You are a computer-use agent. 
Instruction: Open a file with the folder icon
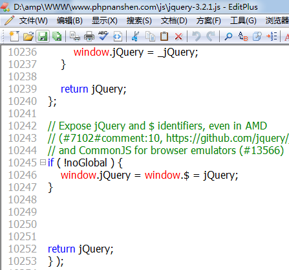click(28, 36)
